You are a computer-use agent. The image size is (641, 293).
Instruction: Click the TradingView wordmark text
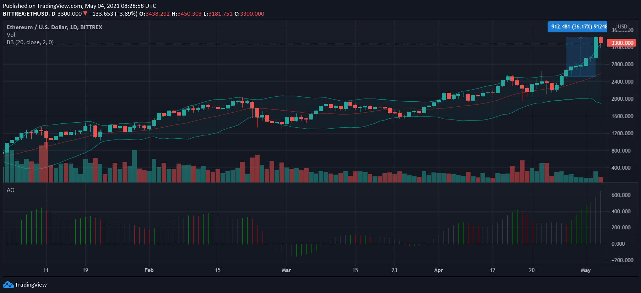click(31, 285)
